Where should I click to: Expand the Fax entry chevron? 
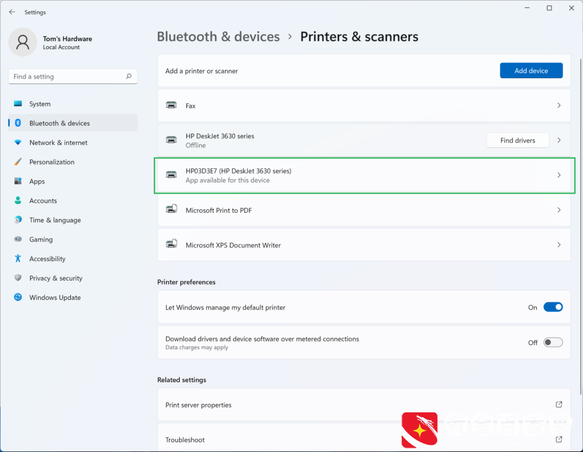click(559, 106)
